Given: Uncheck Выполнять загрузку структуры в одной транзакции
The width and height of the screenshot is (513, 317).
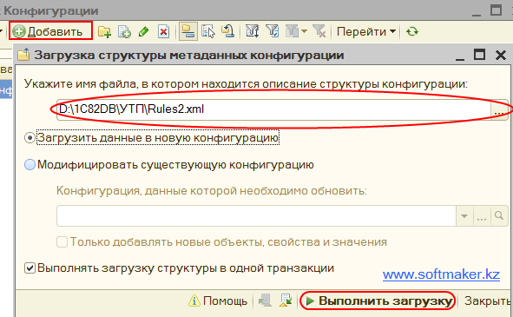Looking at the screenshot, I should [x=30, y=268].
